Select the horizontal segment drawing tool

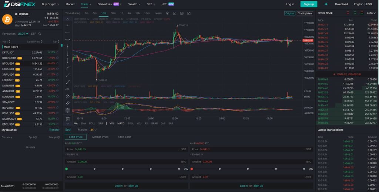[68, 39]
